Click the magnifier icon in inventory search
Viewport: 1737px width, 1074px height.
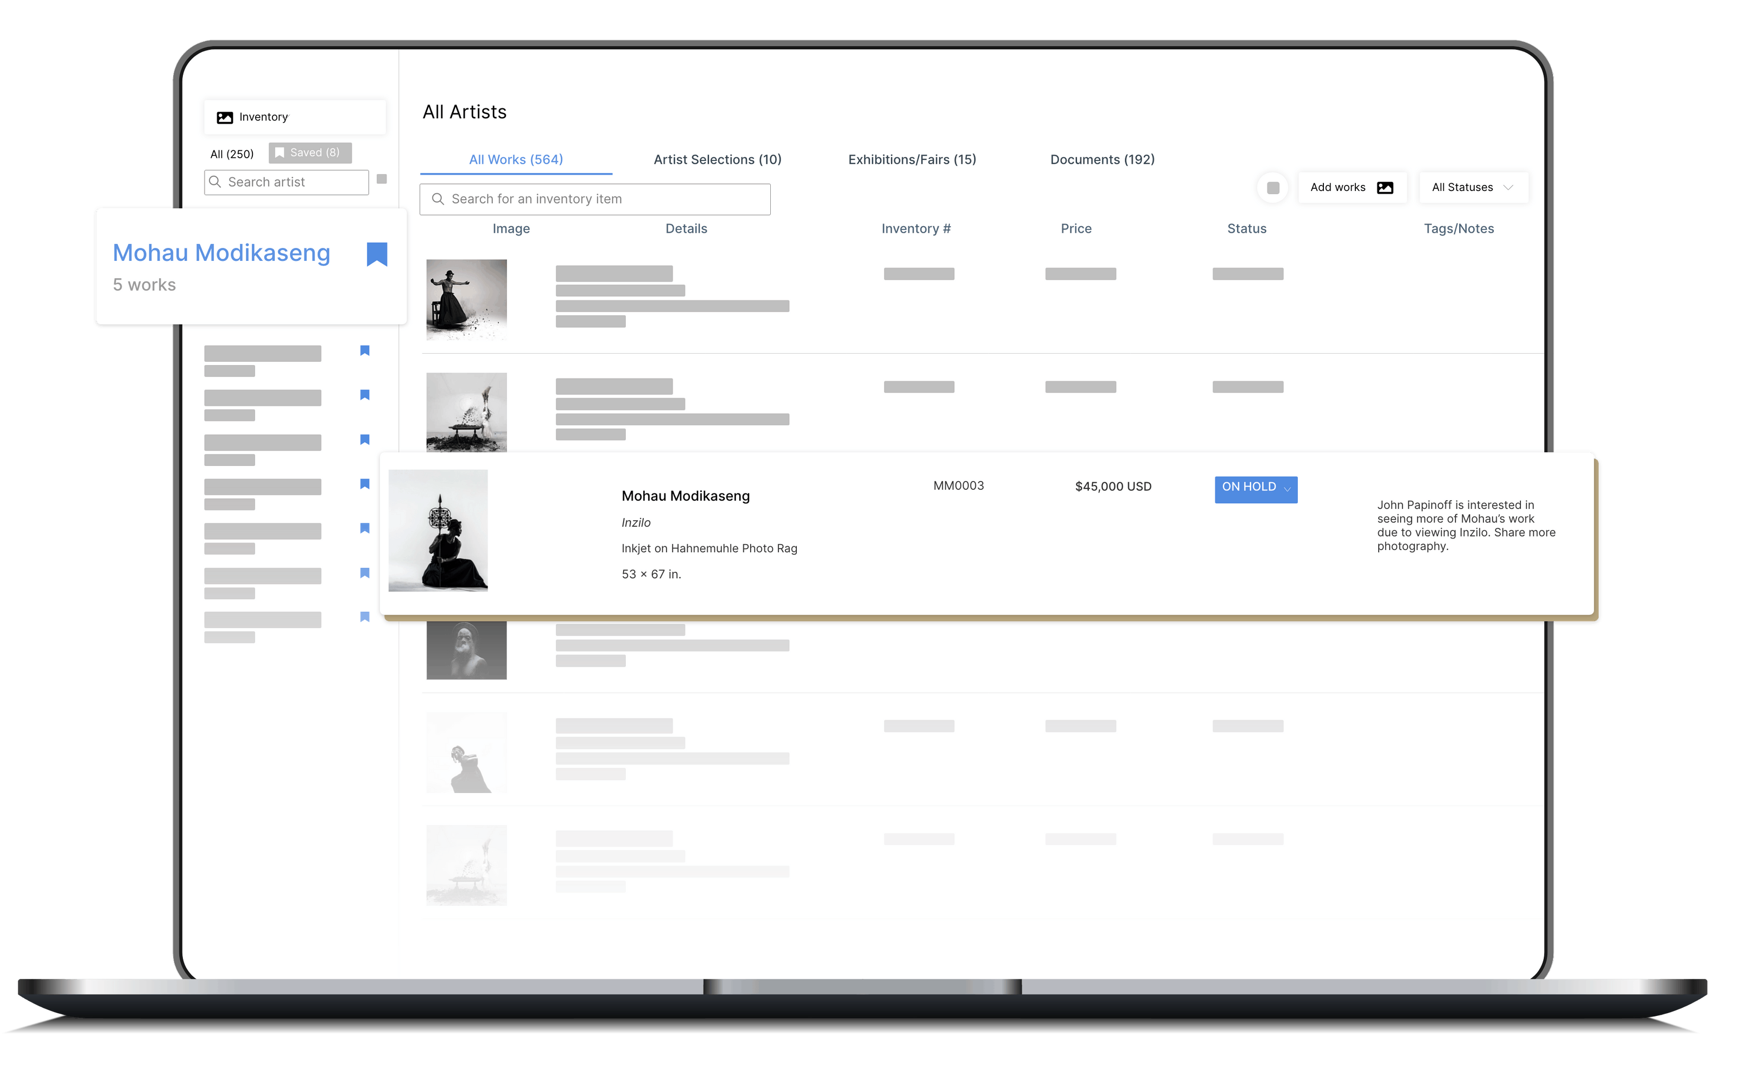(x=438, y=199)
